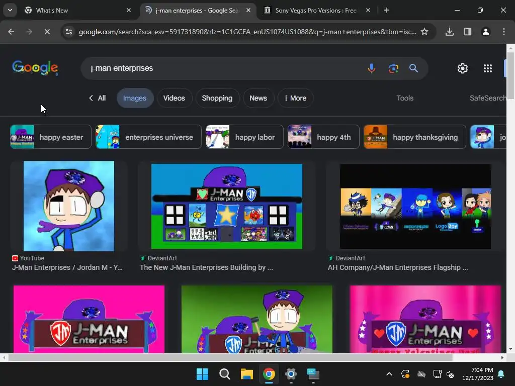This screenshot has height=386, width=515.
Task: Open Settings gear in taskbar
Action: click(291, 374)
